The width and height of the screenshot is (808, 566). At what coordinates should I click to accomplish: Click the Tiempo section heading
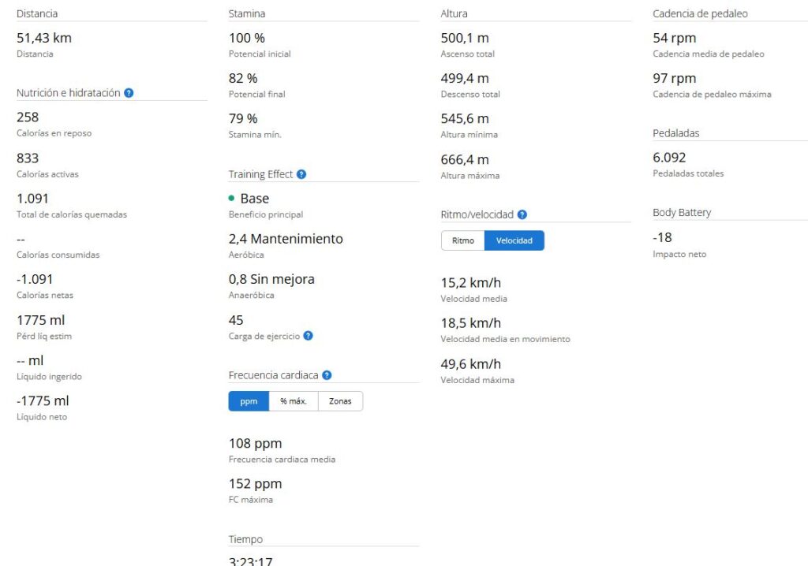point(245,539)
